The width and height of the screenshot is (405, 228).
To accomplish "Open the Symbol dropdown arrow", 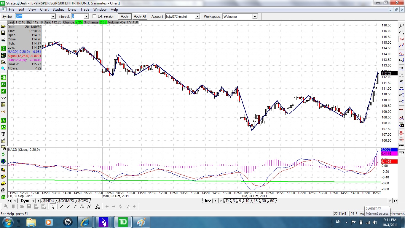I will 53,17.
